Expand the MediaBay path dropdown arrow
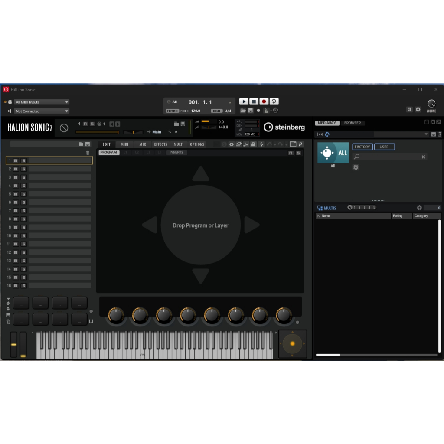This screenshot has height=444, width=444. point(426,134)
